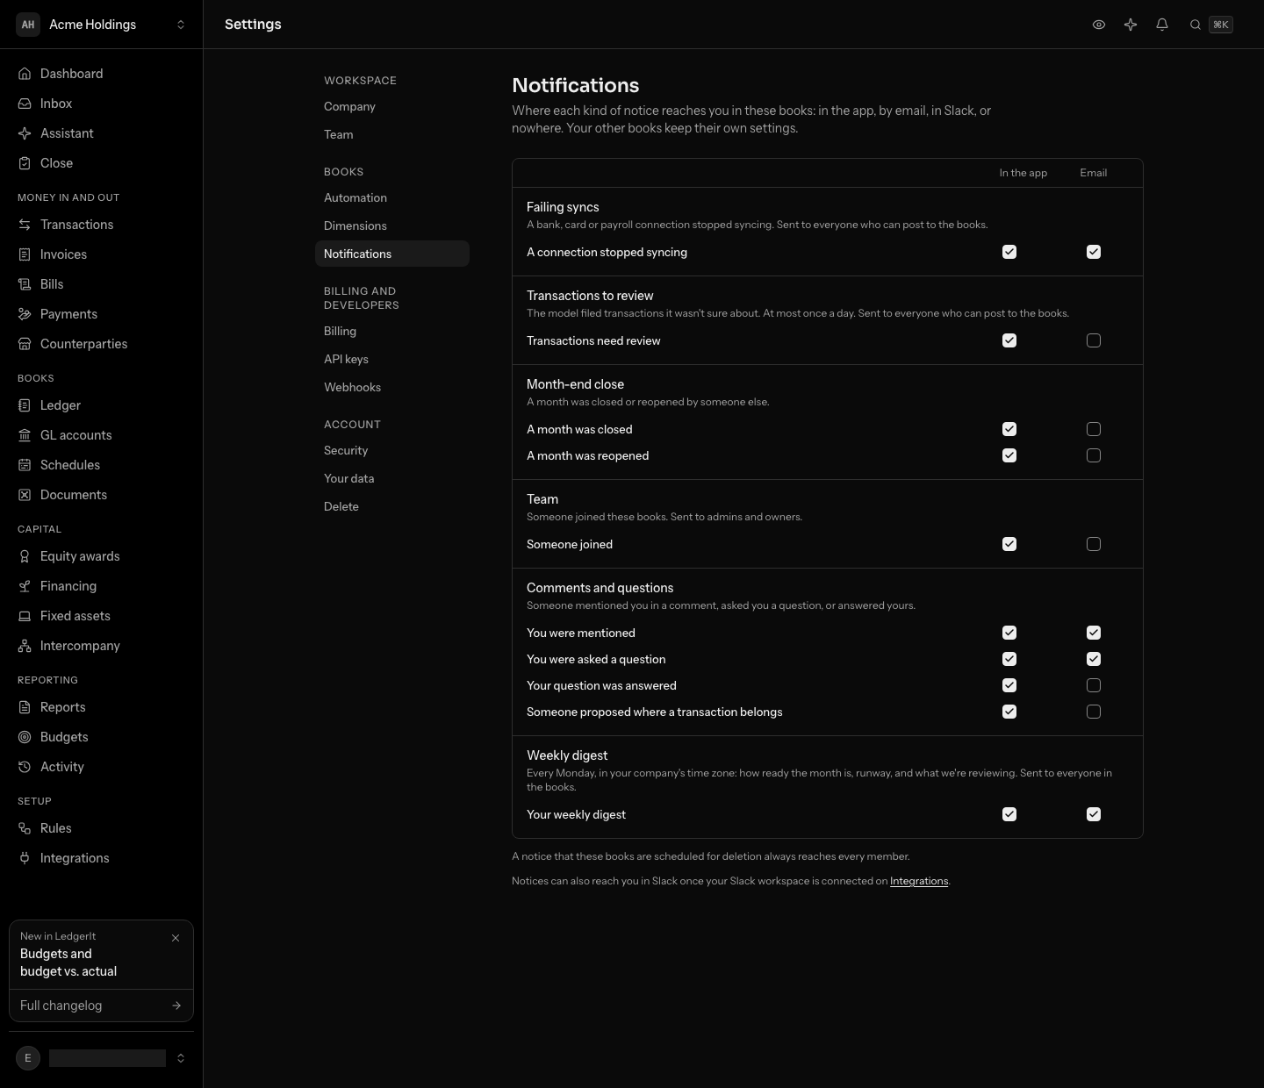The image size is (1264, 1088).
Task: Open the Acme Holdings workspace switcher
Action: coord(102,25)
